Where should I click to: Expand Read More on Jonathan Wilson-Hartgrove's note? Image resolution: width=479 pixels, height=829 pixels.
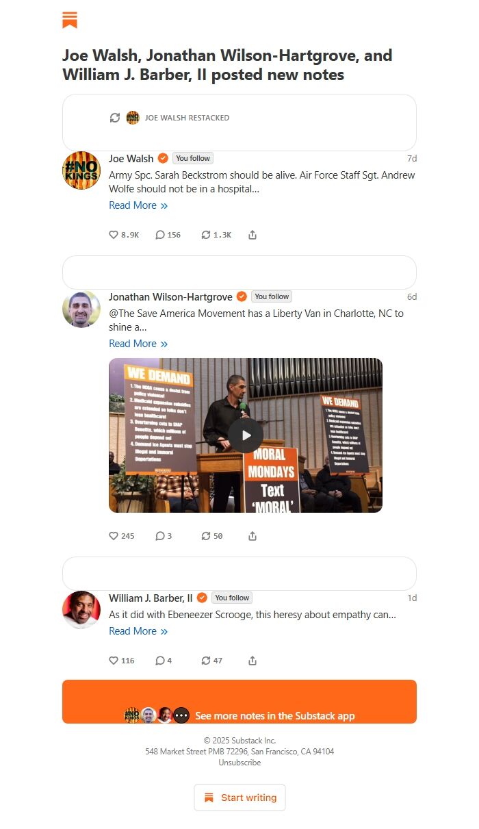tap(138, 344)
